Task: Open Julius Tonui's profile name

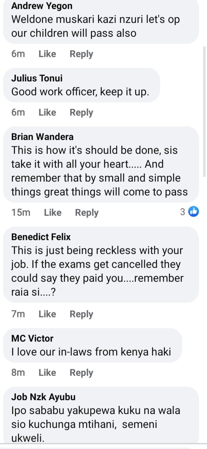Action: [x=37, y=78]
